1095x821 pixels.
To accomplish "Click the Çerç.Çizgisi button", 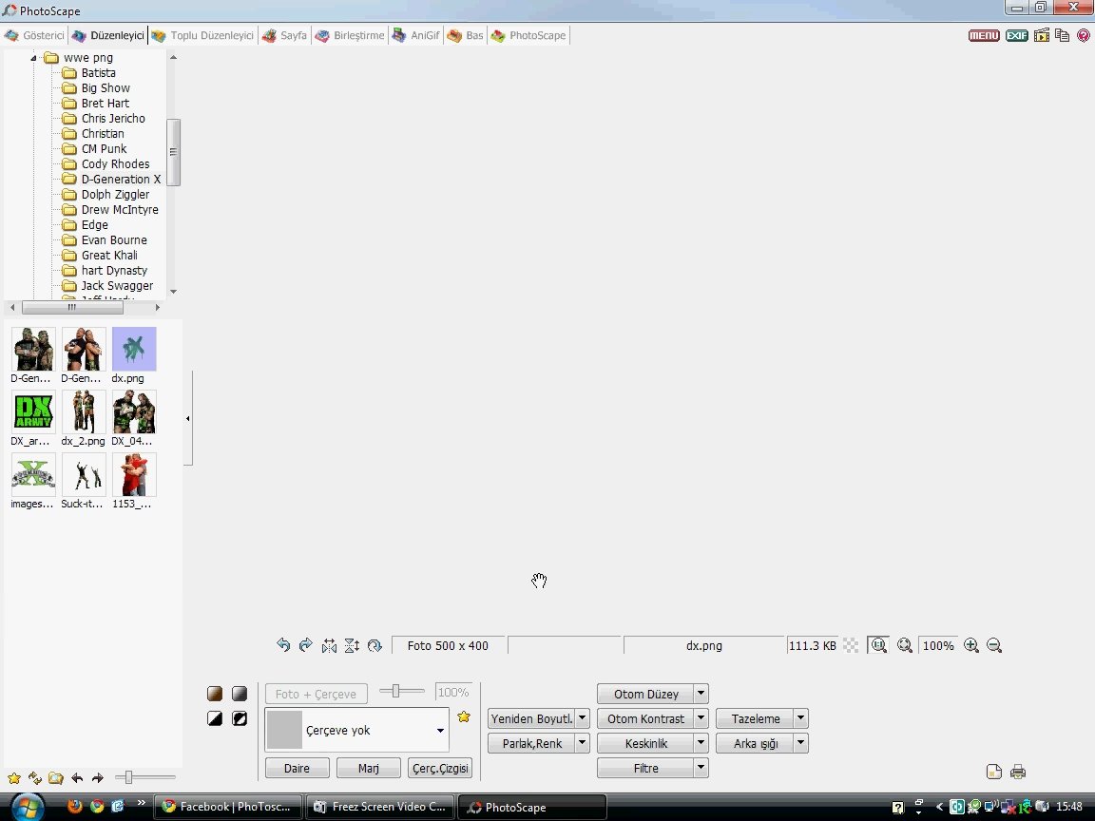I will tap(440, 768).
